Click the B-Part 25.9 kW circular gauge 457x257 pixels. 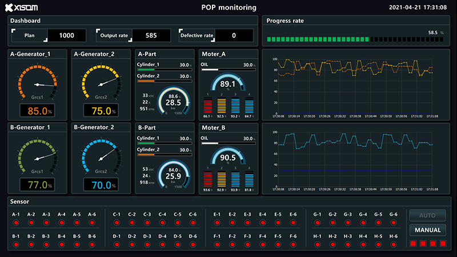[x=173, y=176]
